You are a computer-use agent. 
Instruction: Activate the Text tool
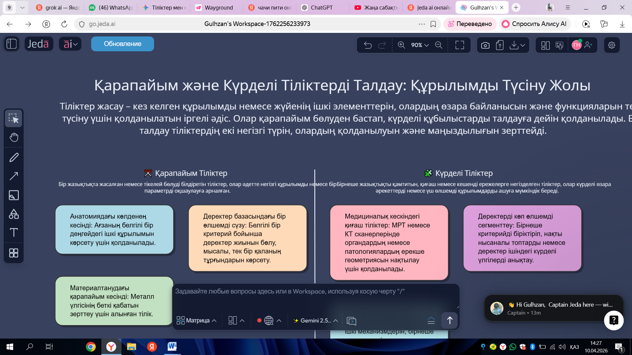(x=14, y=233)
